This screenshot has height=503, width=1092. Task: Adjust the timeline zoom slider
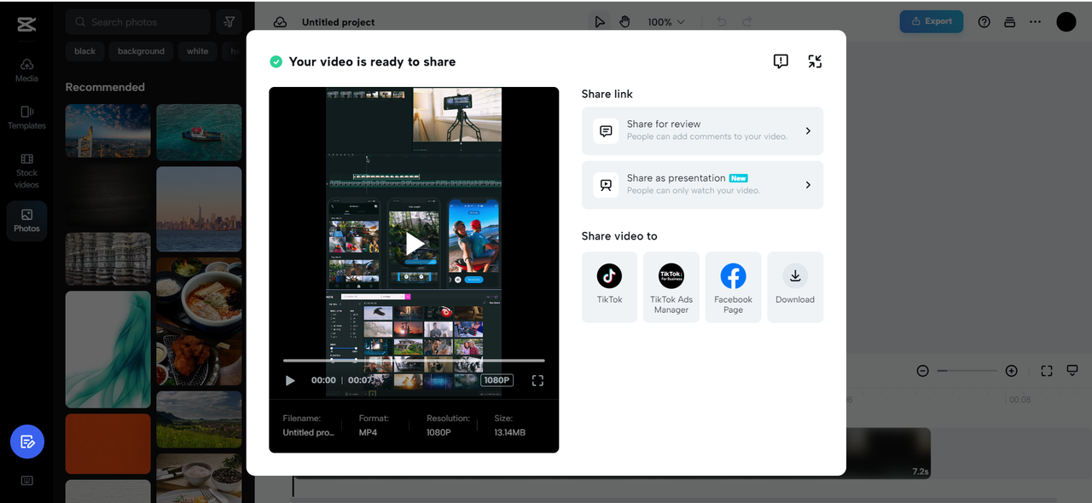point(967,371)
